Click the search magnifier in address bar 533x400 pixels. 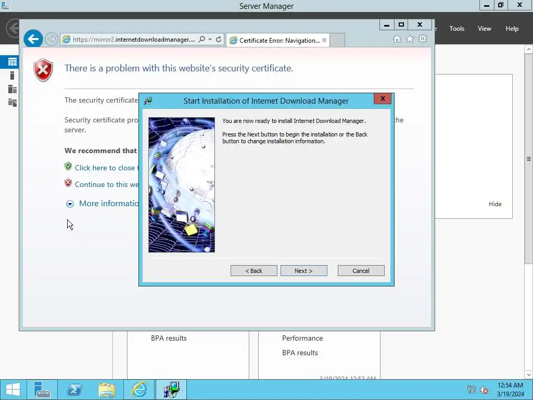click(201, 39)
